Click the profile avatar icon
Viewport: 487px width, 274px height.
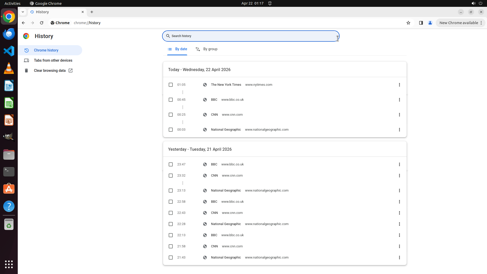coord(430,23)
